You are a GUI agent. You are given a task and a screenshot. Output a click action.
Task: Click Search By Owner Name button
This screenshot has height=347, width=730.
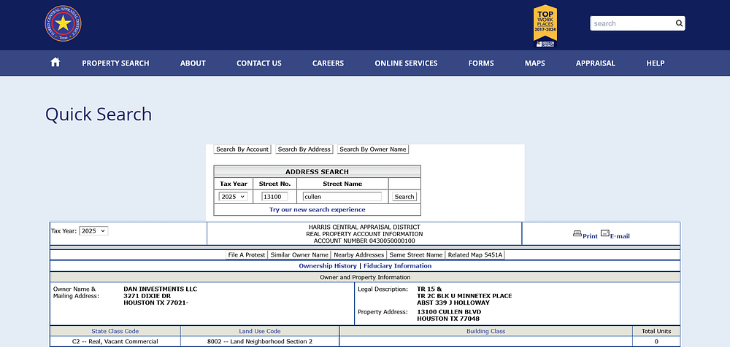[x=373, y=149]
